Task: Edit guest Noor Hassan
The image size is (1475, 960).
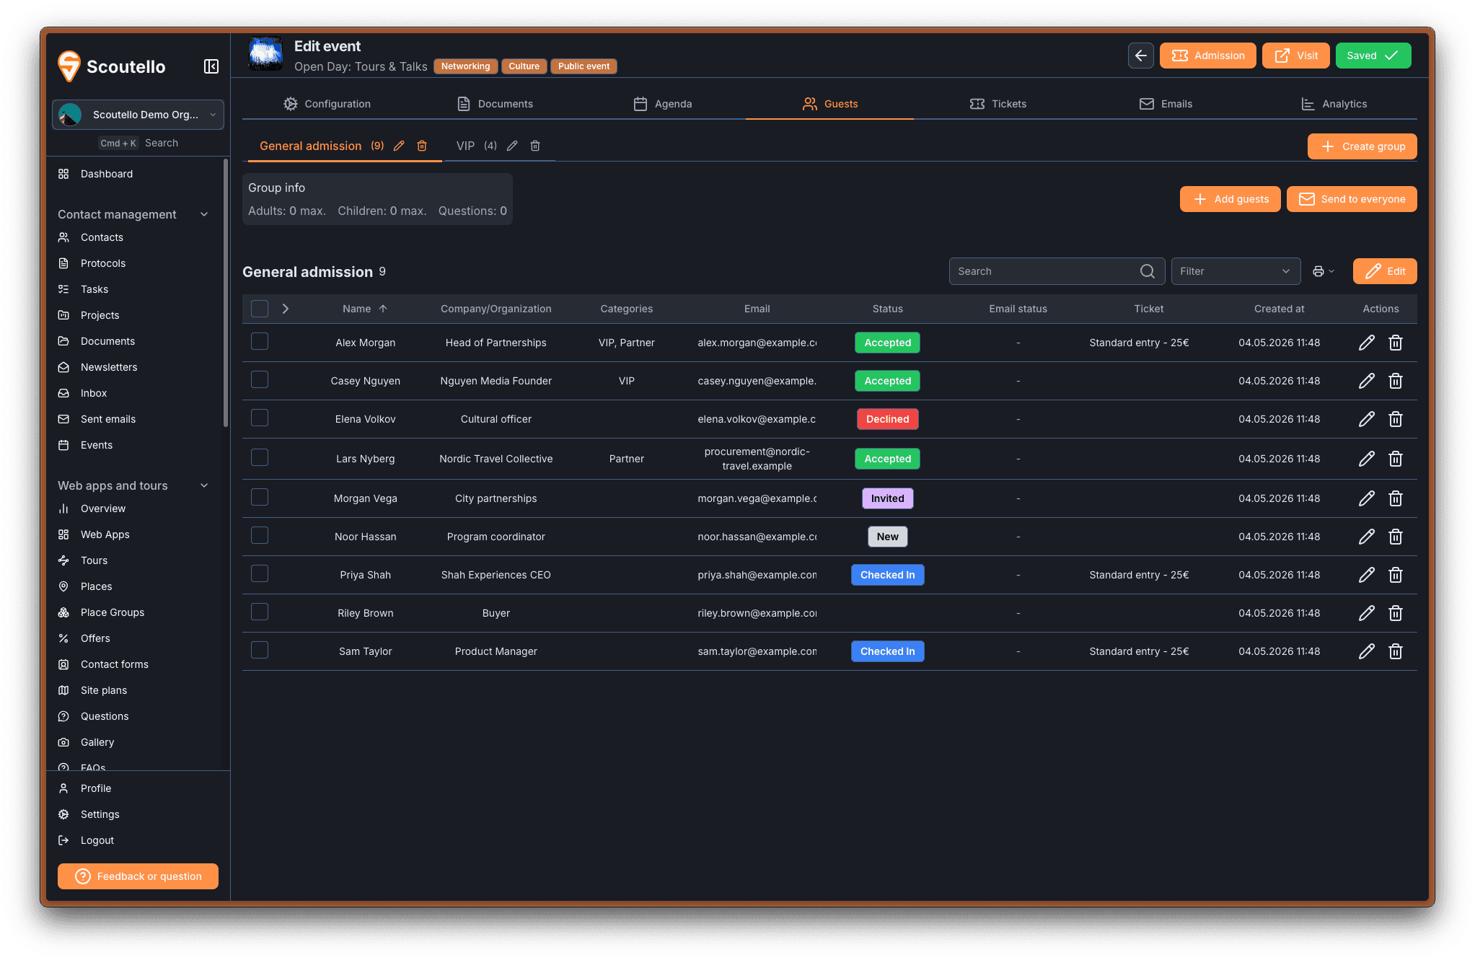Action: [x=1366, y=537]
